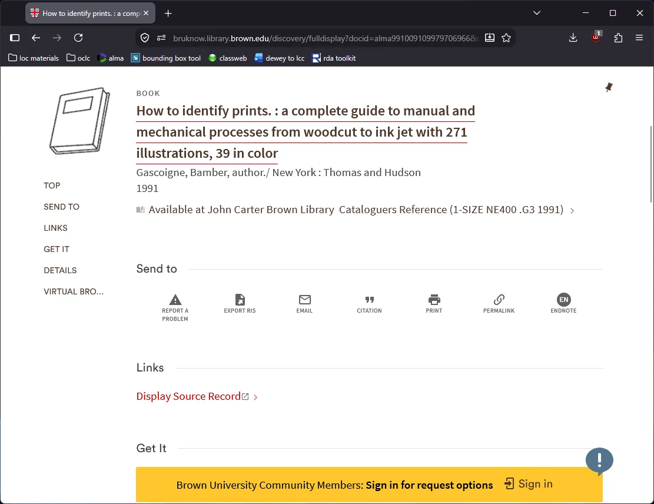Screen dimensions: 654x504
Task: Click the shield tracking protection icon
Action: [145, 38]
